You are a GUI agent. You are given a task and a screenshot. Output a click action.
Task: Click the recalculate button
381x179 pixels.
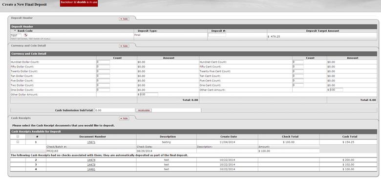coord(144,111)
